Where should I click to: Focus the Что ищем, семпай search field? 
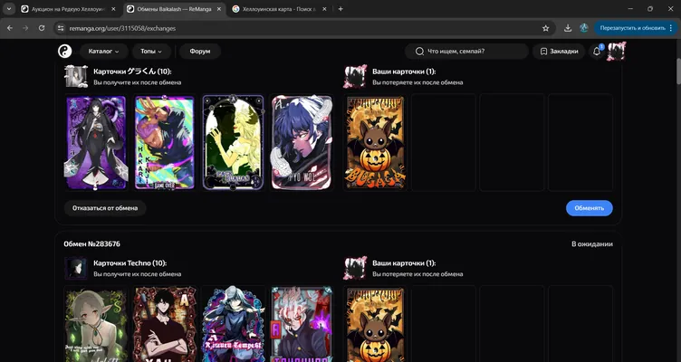tap(466, 52)
